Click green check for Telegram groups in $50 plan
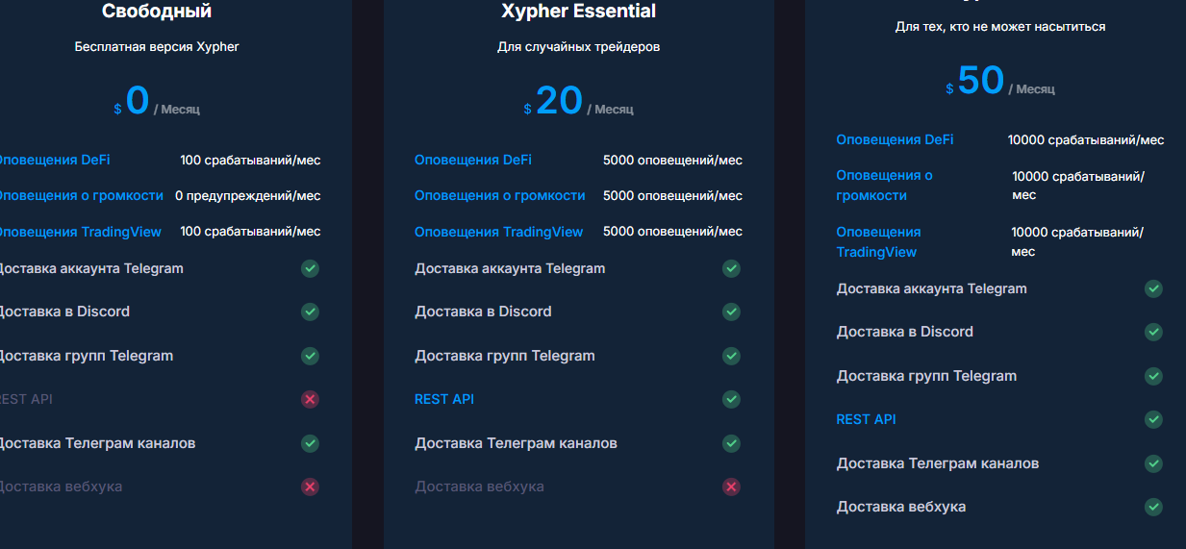 1153,376
